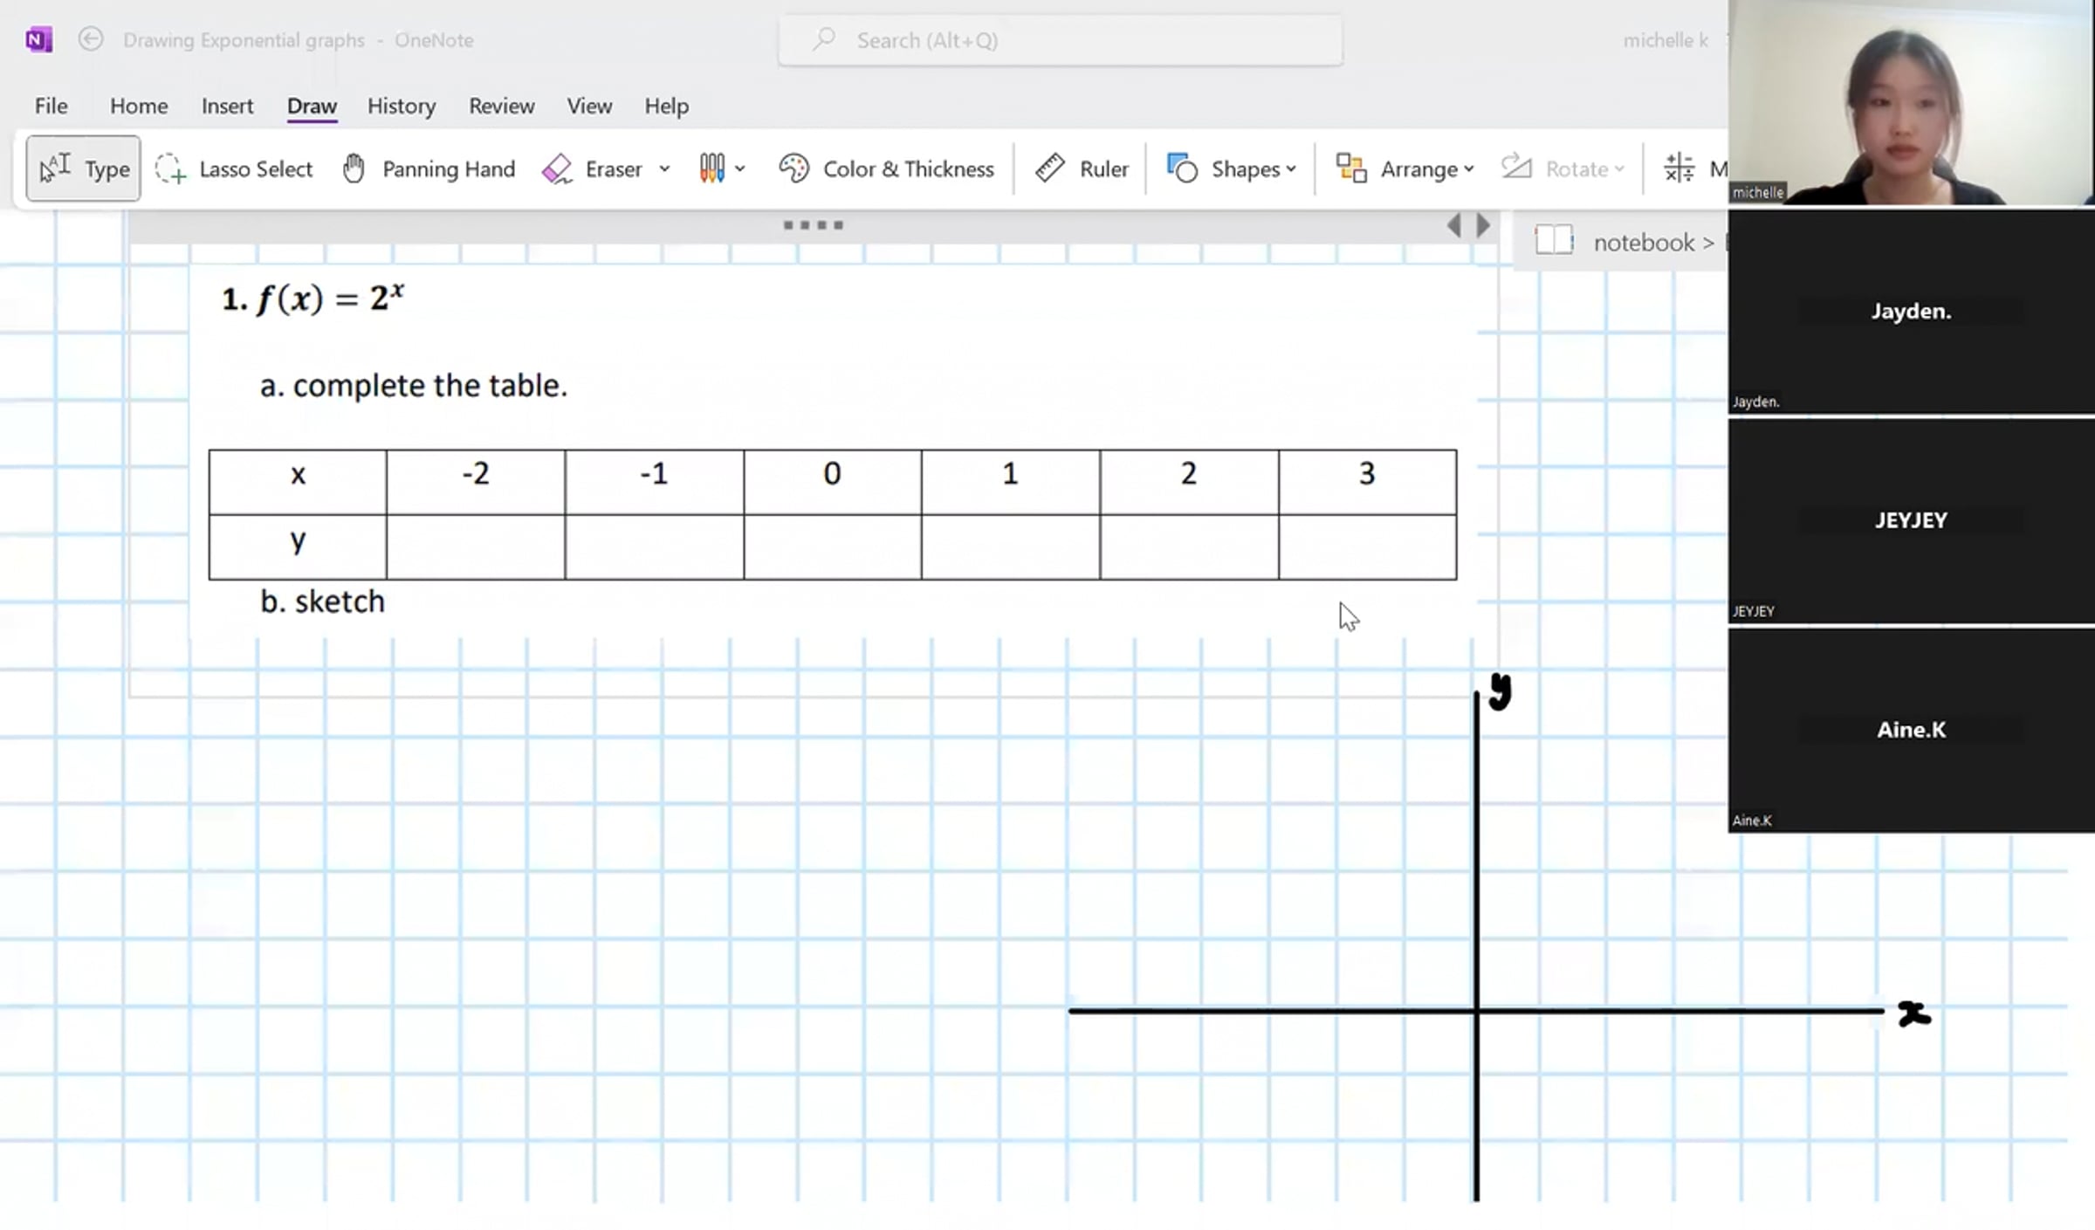Image resolution: width=2095 pixels, height=1230 pixels.
Task: Click the empty y cell under 0
Action: [x=833, y=546]
